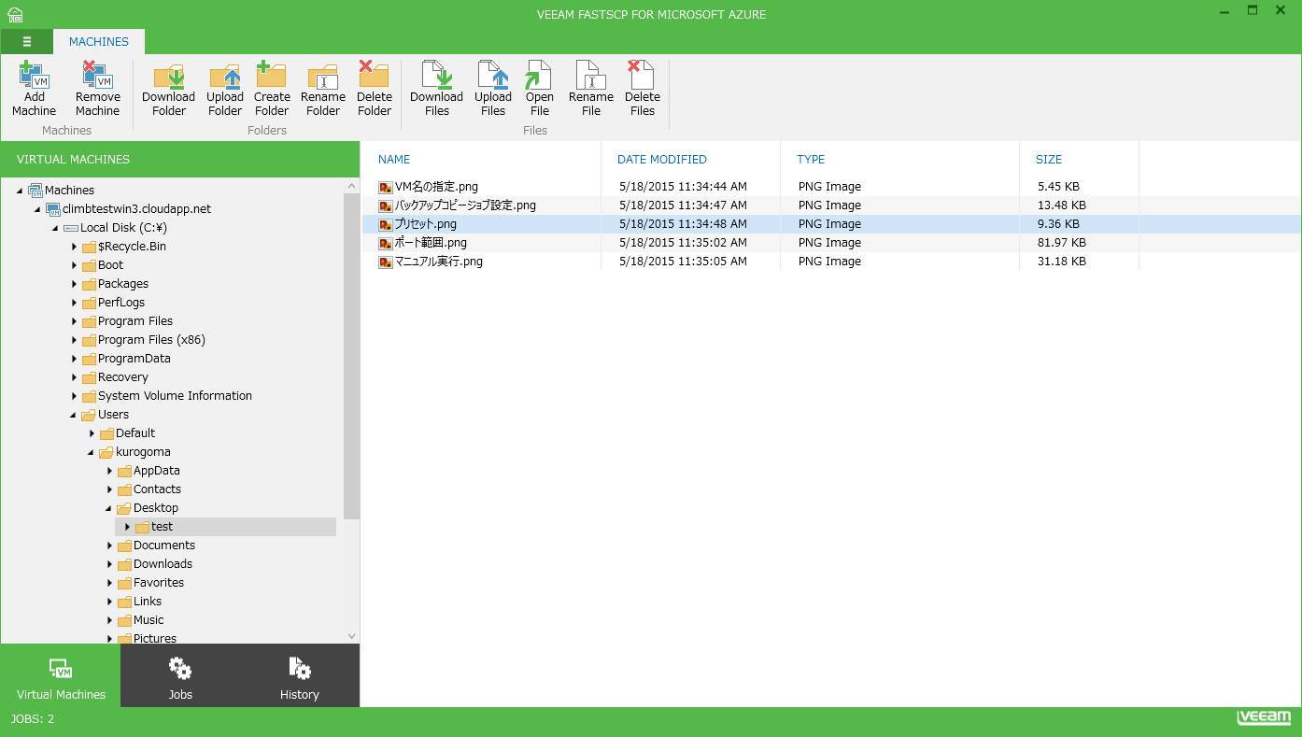This screenshot has width=1302, height=737.
Task: Select the Documents folder
Action: pyautogui.click(x=163, y=546)
